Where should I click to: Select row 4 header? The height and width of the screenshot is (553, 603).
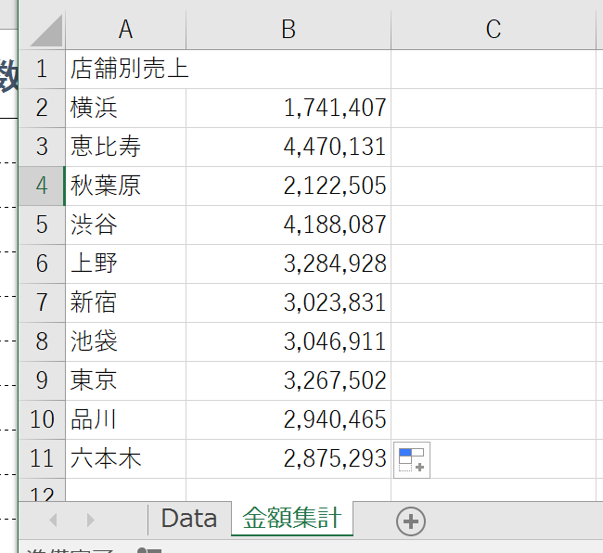pos(42,186)
